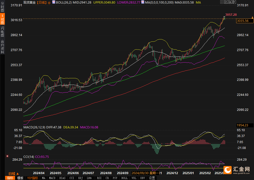Click the 2024/04 date label on time axis
This screenshot has width=254, height=180.
click(x=39, y=173)
